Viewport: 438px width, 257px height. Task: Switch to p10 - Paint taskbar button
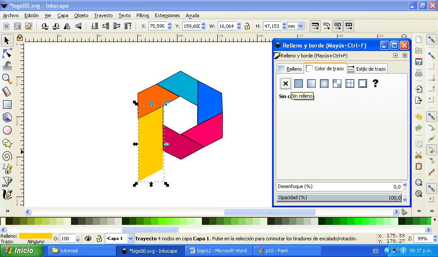pyautogui.click(x=287, y=251)
